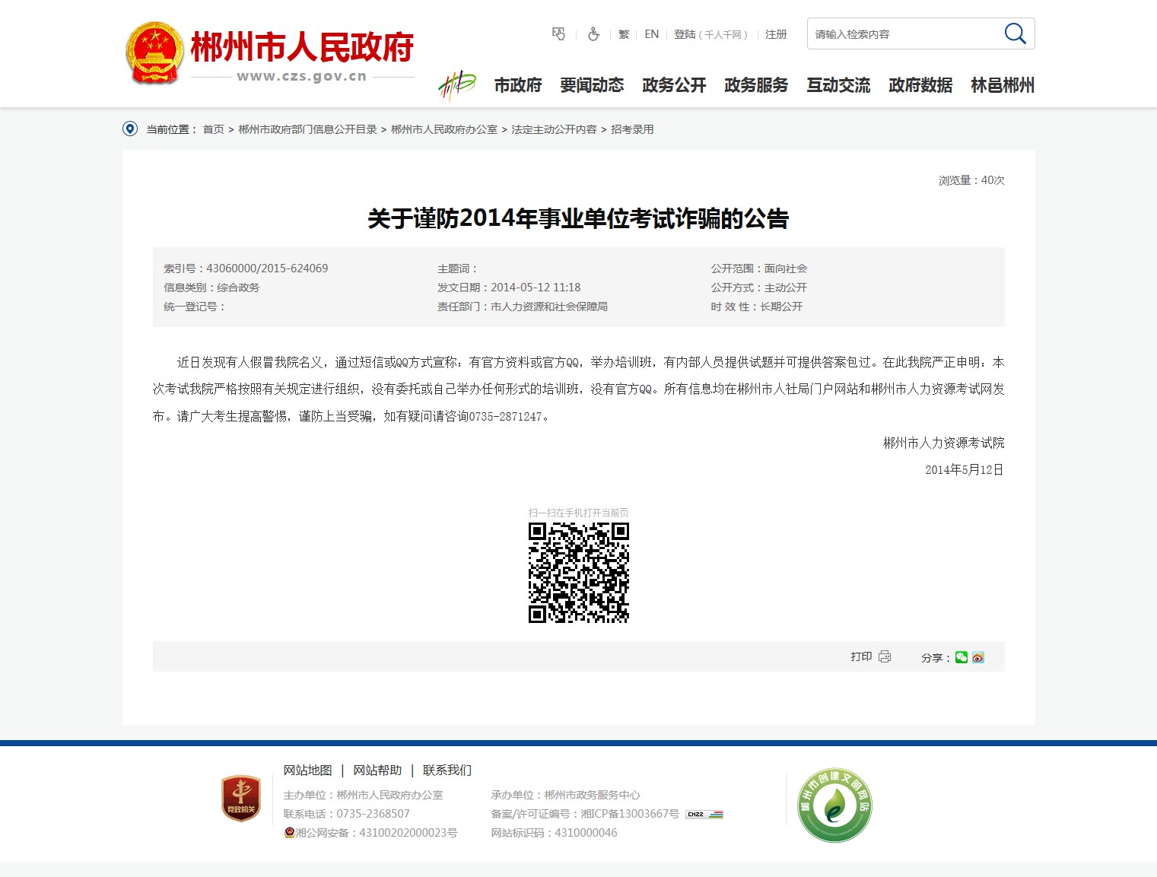
Task: Select 林邑郴州 in the main navigation
Action: pos(1003,85)
